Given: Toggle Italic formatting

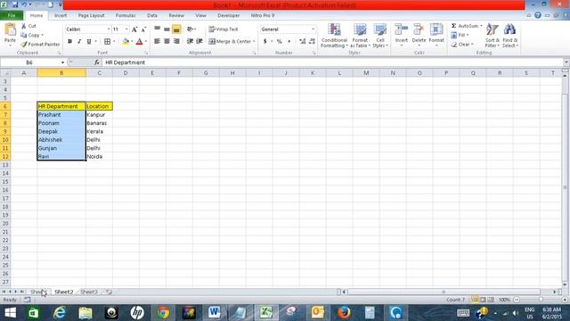Looking at the screenshot, I should point(79,42).
